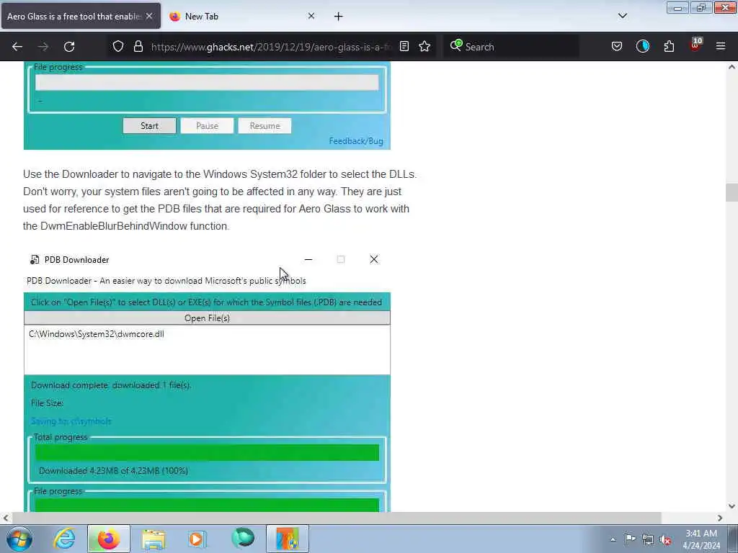The height and width of the screenshot is (553, 738).
Task: Go back with the browser back arrow
Action: coord(17,47)
